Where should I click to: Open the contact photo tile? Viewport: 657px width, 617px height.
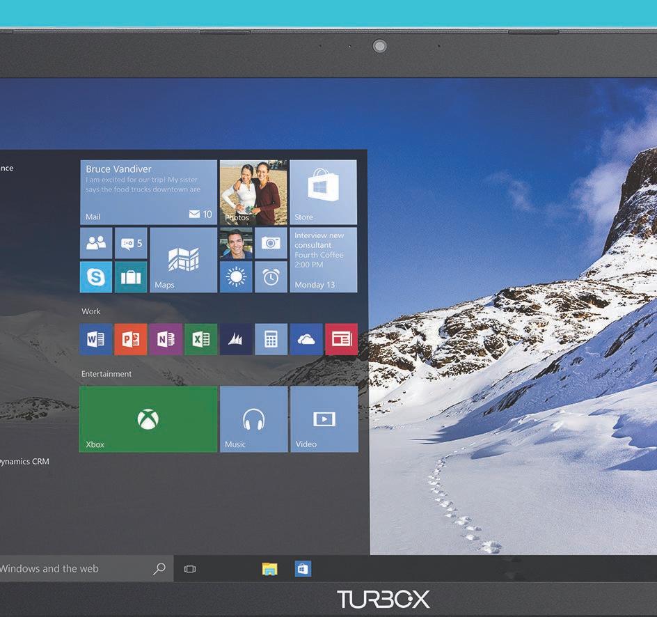tap(236, 243)
